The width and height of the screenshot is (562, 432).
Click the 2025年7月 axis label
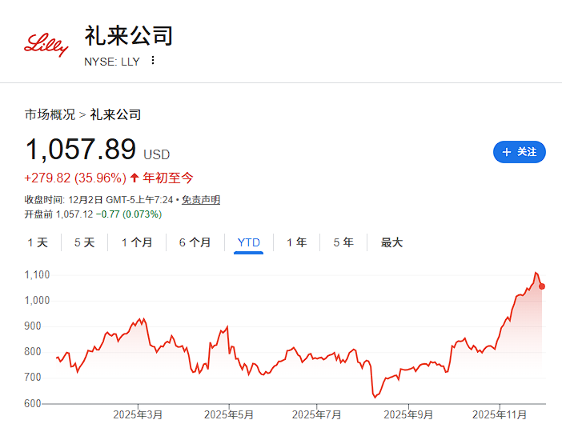(316, 415)
